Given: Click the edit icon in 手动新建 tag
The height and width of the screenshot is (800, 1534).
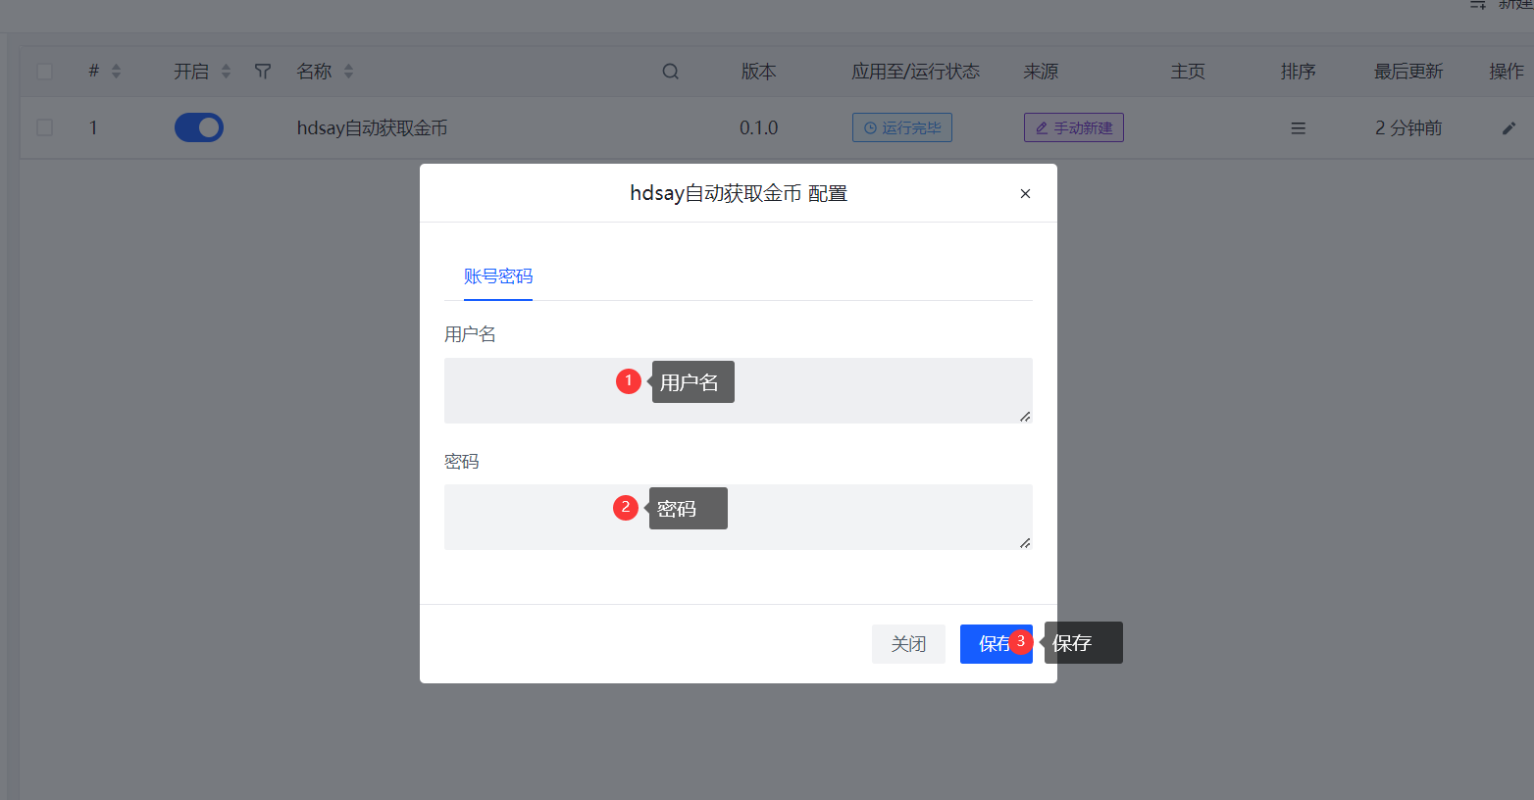Looking at the screenshot, I should (x=1042, y=128).
